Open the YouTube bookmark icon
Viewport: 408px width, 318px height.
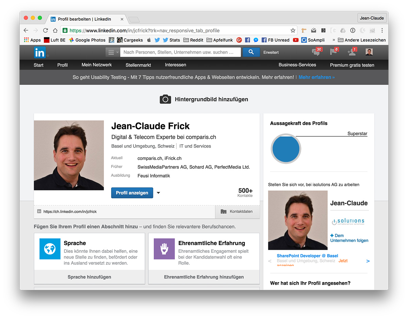[x=296, y=40]
